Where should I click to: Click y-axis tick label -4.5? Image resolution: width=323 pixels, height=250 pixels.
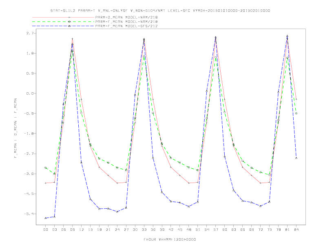(x=29, y=194)
